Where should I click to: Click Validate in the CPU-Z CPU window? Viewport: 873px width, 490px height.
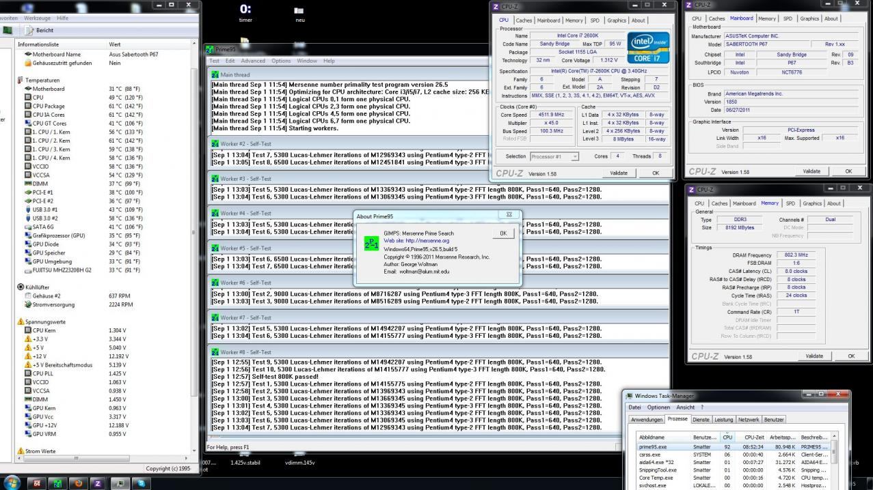(x=619, y=173)
